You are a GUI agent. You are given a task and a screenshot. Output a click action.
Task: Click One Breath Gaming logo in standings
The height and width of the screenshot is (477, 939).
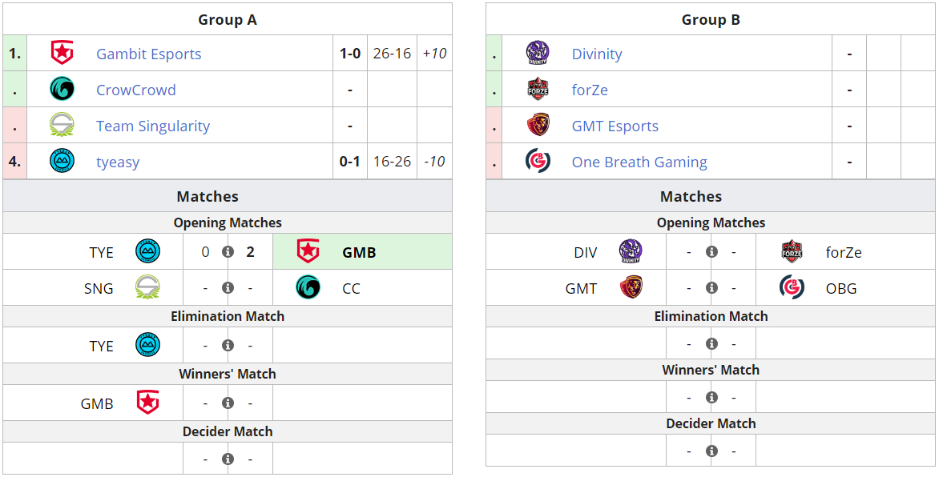point(538,161)
